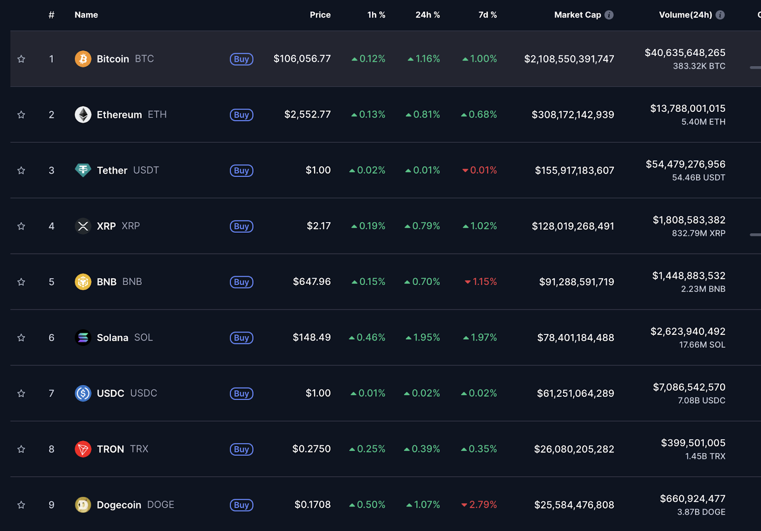Sort by 1h % column header
The image size is (761, 531).
[x=376, y=15]
